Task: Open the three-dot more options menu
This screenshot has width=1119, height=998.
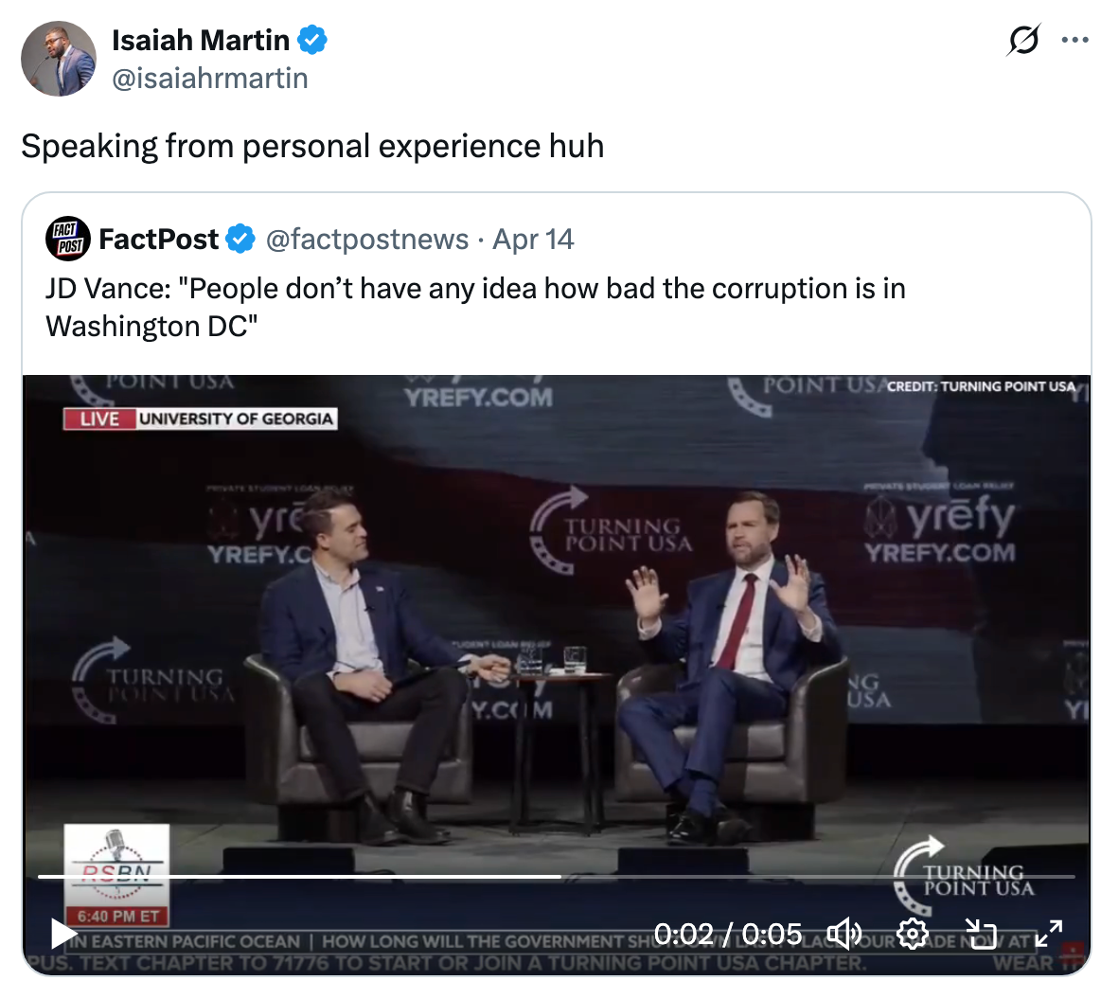Action: 1075,41
